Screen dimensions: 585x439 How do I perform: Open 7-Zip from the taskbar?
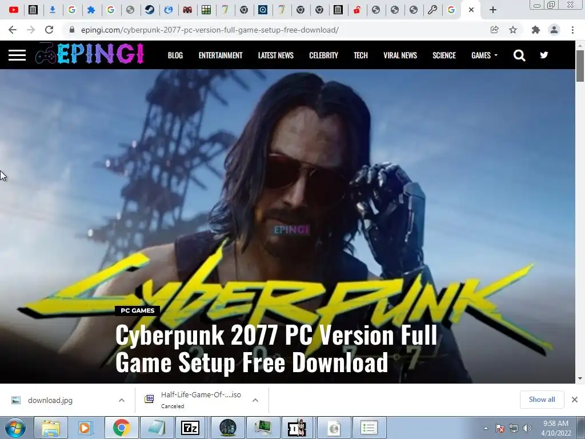click(x=190, y=428)
